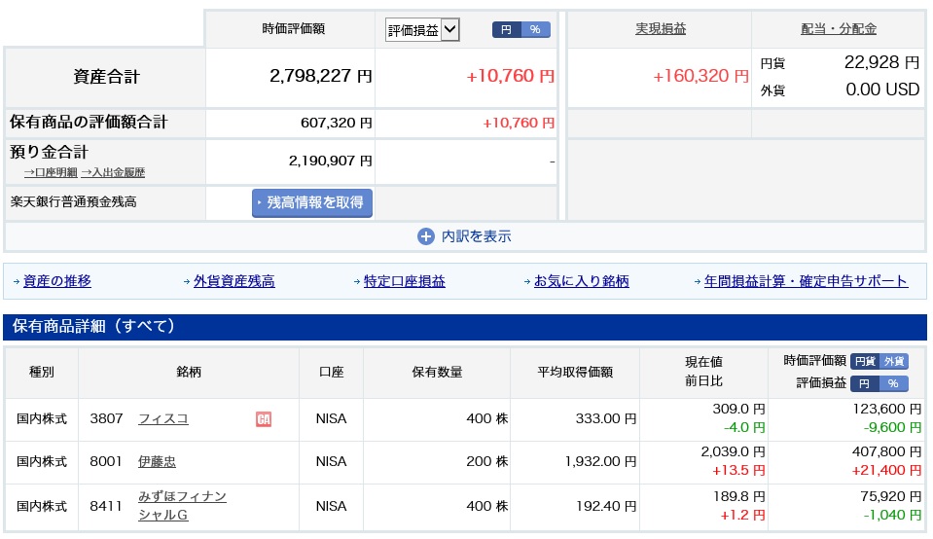Image resolution: width=933 pixels, height=539 pixels.
Task: Open 特定口座損益 link
Action: point(404,281)
